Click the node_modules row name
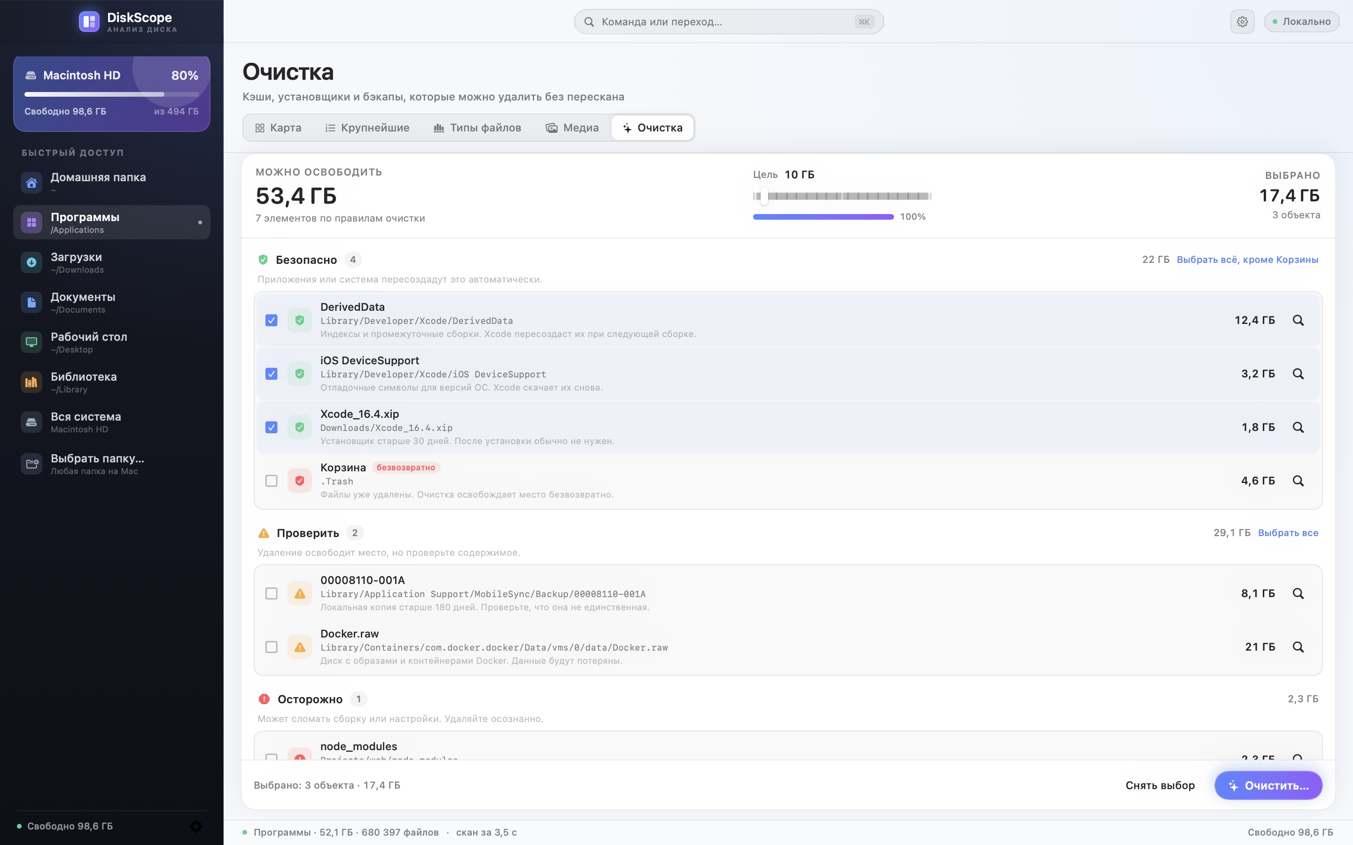This screenshot has height=845, width=1353. coord(358,746)
